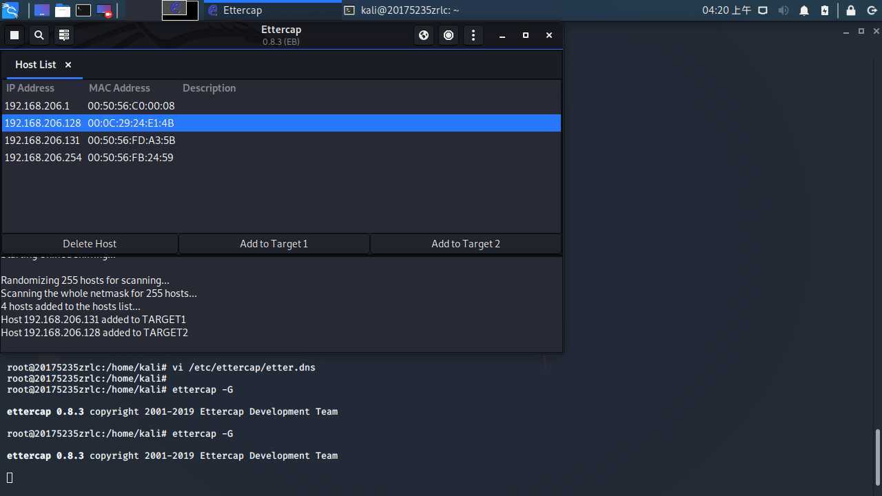Viewport: 882px width, 496px height.
Task: Click the terminal scrollbar thumb
Action: (878, 457)
